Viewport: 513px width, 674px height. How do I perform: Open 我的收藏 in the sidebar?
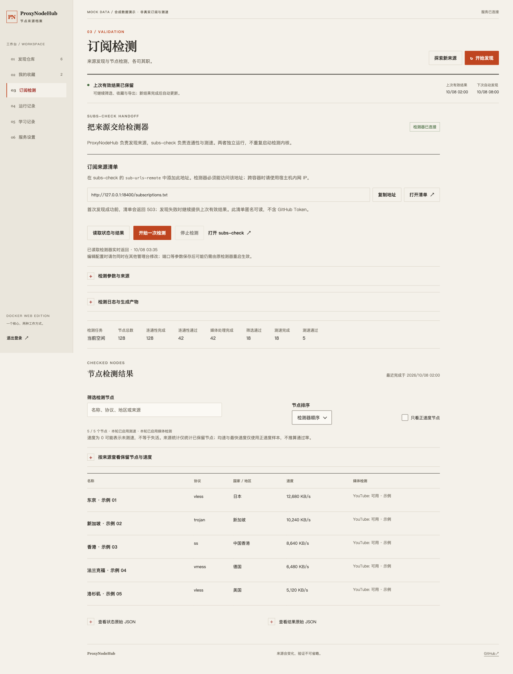click(37, 74)
